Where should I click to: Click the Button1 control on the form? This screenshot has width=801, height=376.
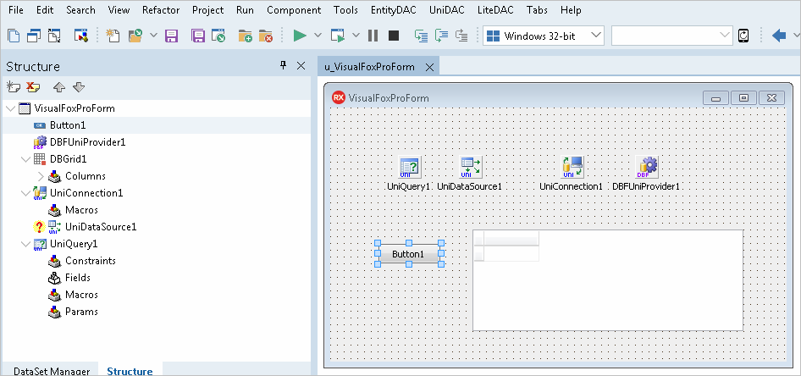point(409,254)
